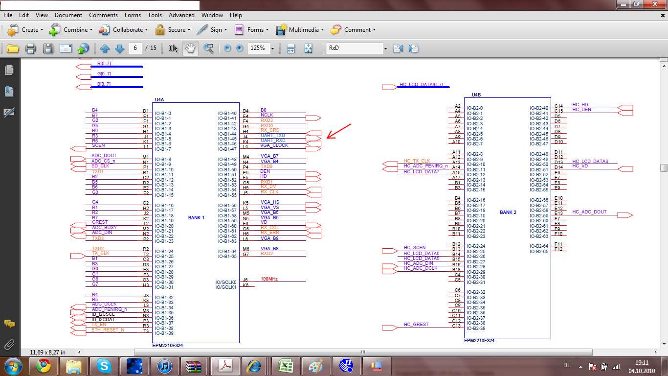Image resolution: width=668 pixels, height=376 pixels.
Task: Click the 125% zoom value field
Action: [259, 48]
